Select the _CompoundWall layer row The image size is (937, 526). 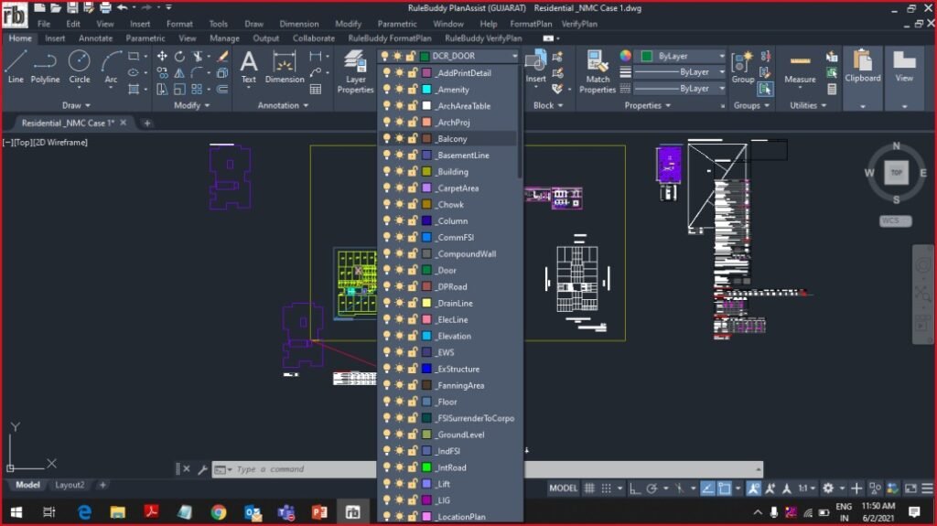click(x=448, y=253)
